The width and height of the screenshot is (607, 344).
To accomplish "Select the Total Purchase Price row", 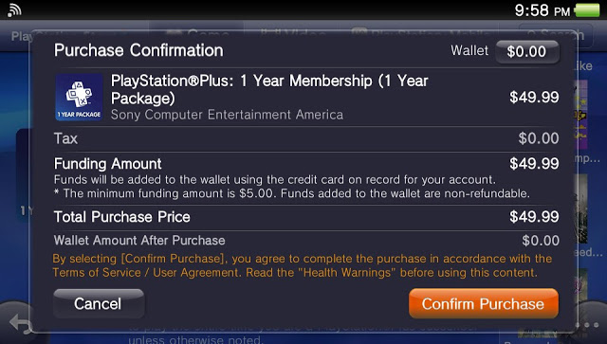I will 306,217.
